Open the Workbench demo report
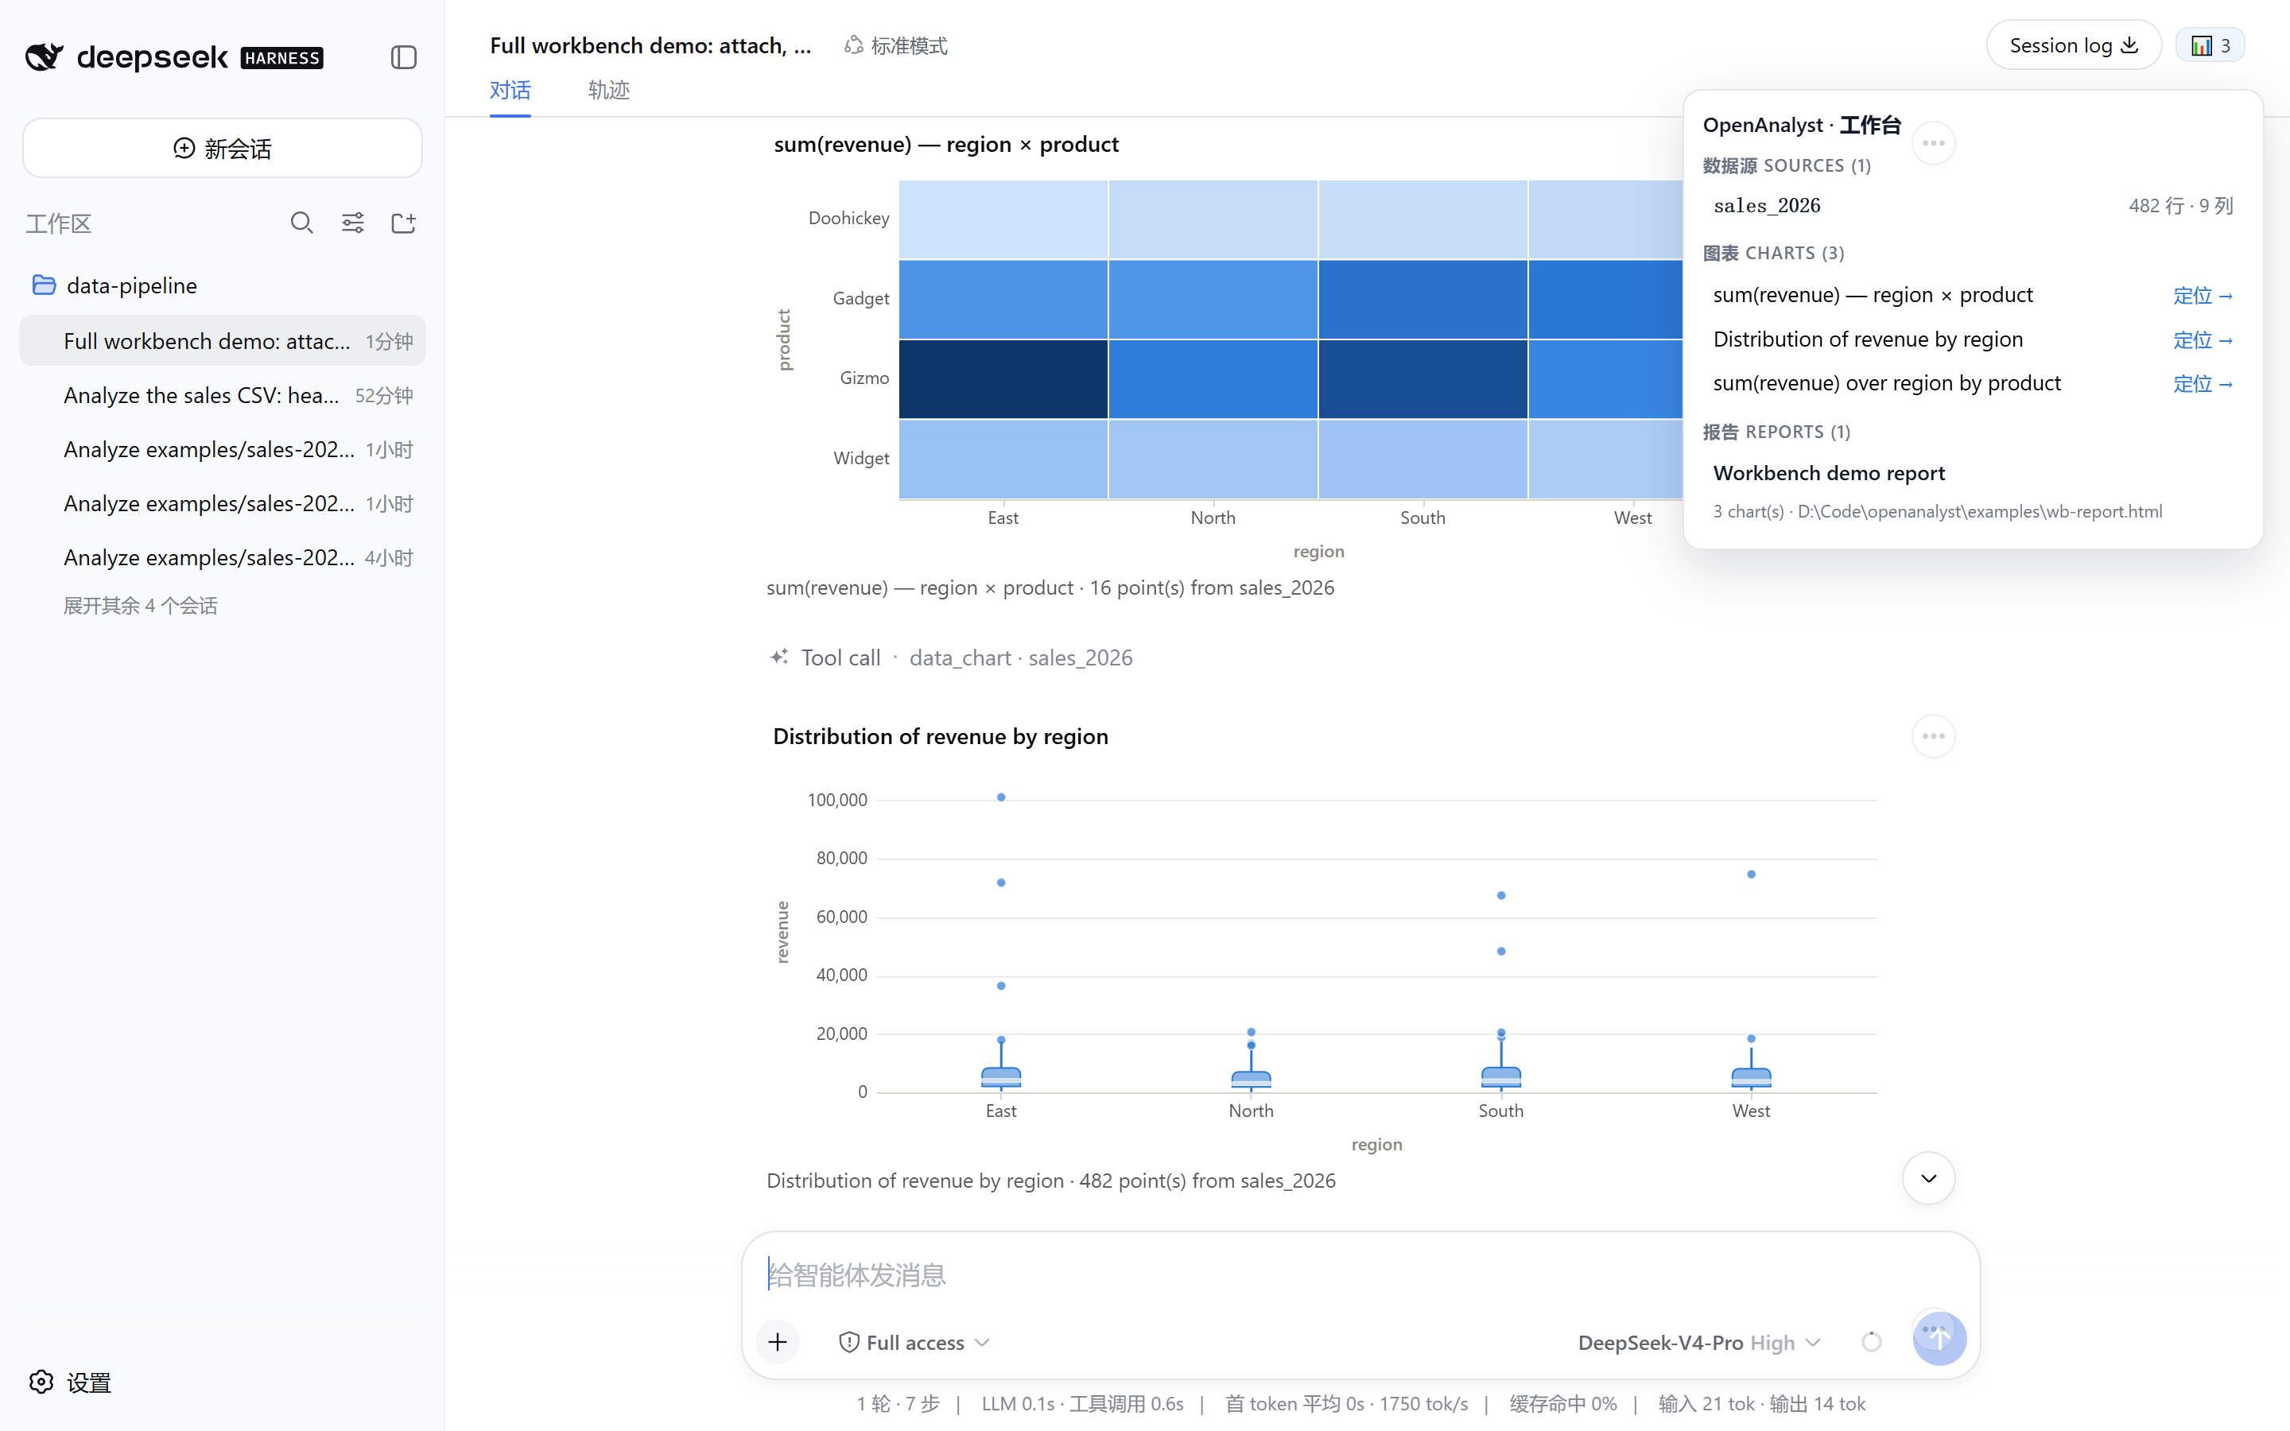Screen dimensions: 2290x1431 tap(1828, 472)
